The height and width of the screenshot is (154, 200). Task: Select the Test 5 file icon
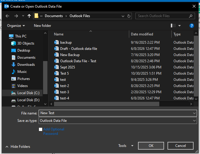pyautogui.click(x=57, y=73)
